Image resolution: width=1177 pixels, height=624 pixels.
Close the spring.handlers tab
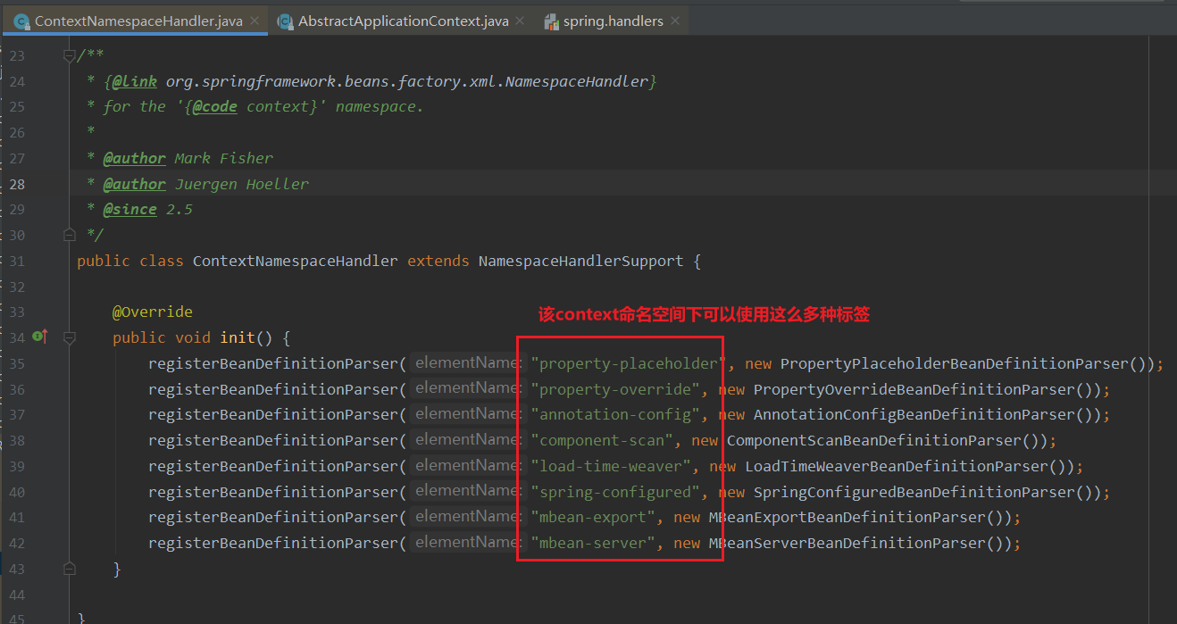pyautogui.click(x=675, y=21)
